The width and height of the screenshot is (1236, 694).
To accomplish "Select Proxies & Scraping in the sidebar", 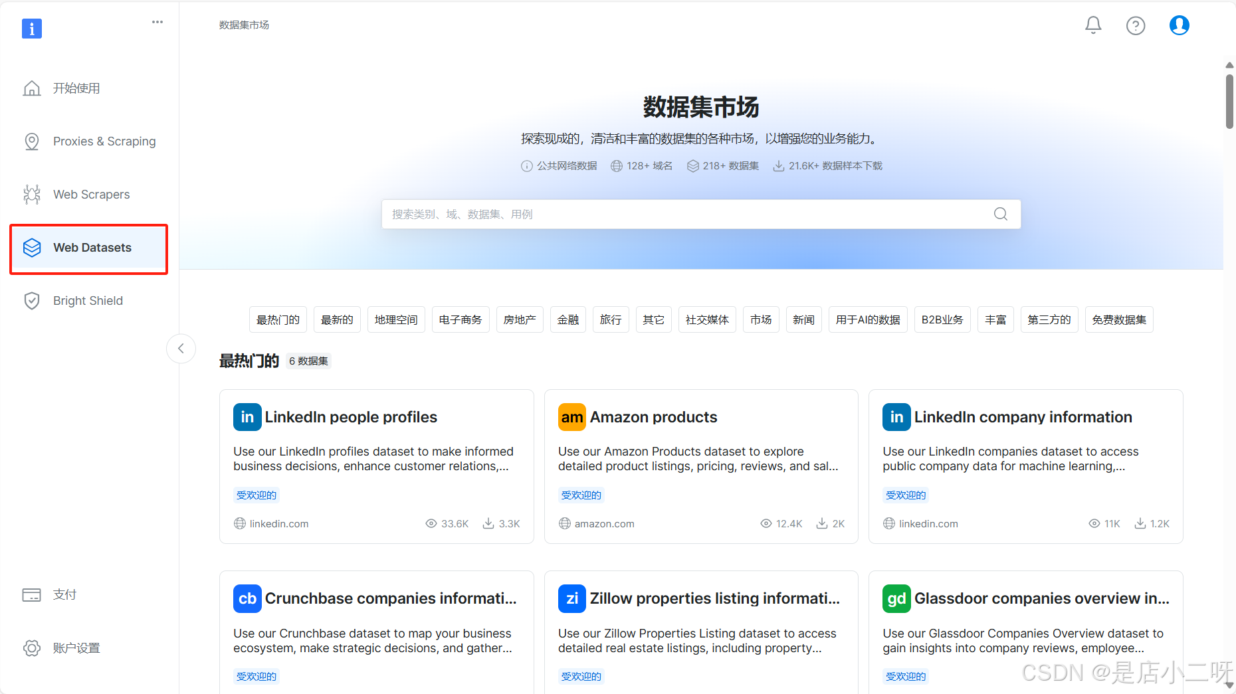I will click(x=104, y=141).
